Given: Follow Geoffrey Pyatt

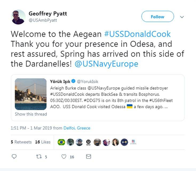Looking at the screenshot, I should (157, 17).
